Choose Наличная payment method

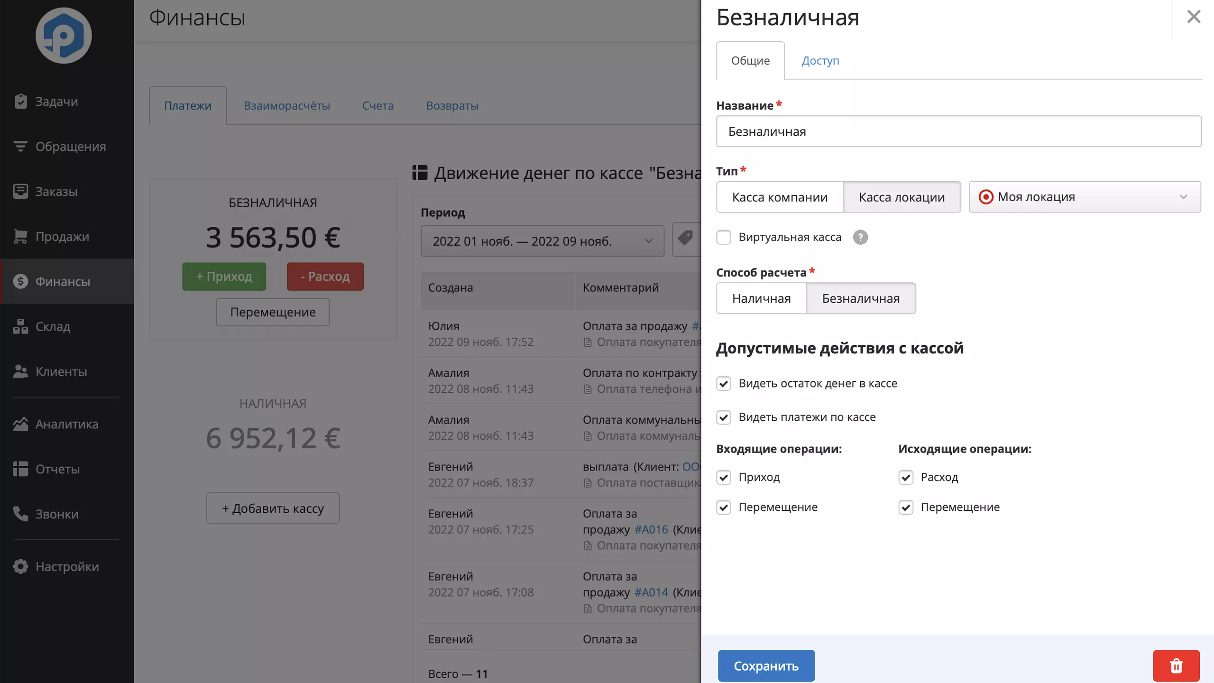(x=761, y=298)
